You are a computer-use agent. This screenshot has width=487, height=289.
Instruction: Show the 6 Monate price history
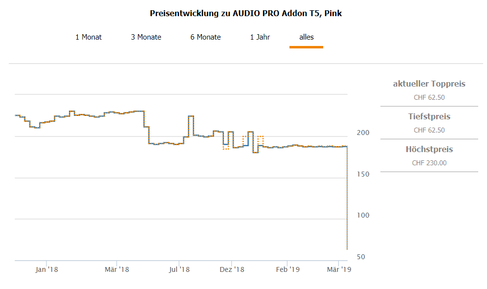(205, 37)
